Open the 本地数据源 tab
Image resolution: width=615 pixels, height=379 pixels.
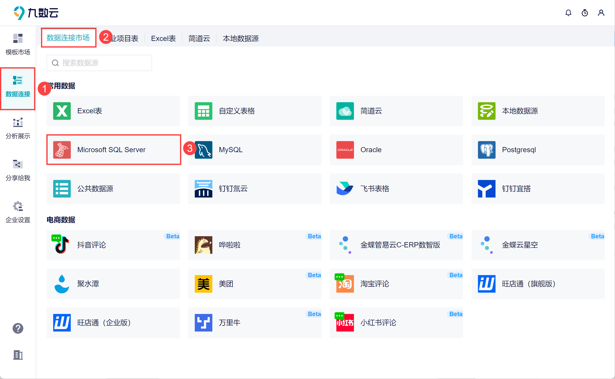coord(240,38)
